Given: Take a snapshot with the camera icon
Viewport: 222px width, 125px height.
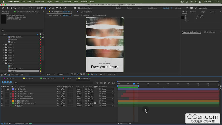Looking at the screenshot, I should click(101, 74).
